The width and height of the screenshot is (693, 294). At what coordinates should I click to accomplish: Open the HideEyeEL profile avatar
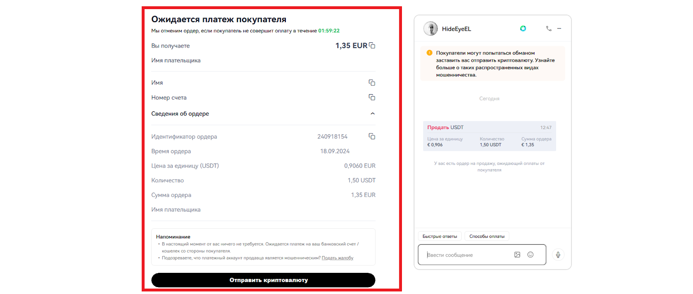pos(431,28)
